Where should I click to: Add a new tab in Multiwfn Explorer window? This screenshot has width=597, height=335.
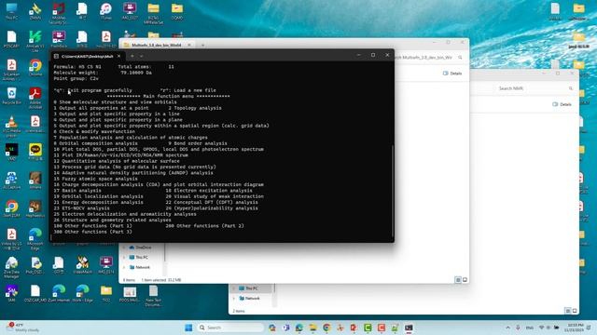coord(203,45)
